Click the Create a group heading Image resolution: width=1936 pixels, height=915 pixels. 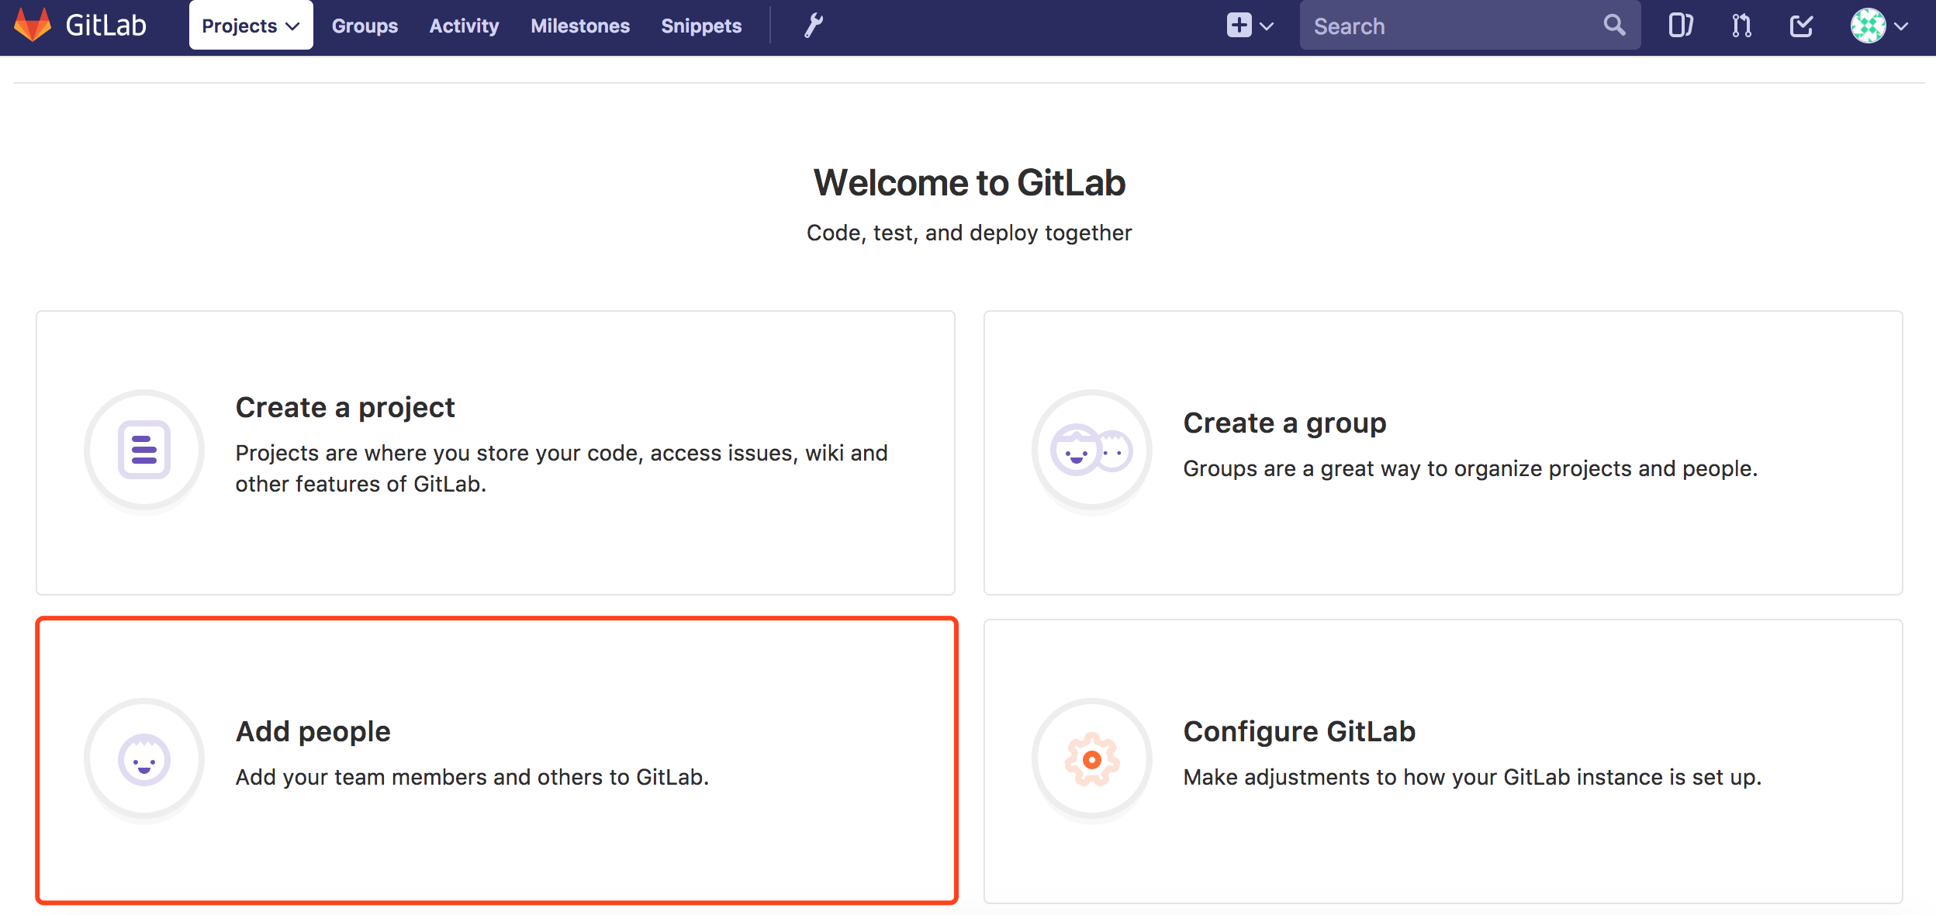(1284, 423)
